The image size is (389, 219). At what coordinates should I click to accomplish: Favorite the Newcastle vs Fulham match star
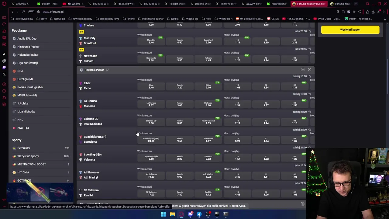(310, 49)
